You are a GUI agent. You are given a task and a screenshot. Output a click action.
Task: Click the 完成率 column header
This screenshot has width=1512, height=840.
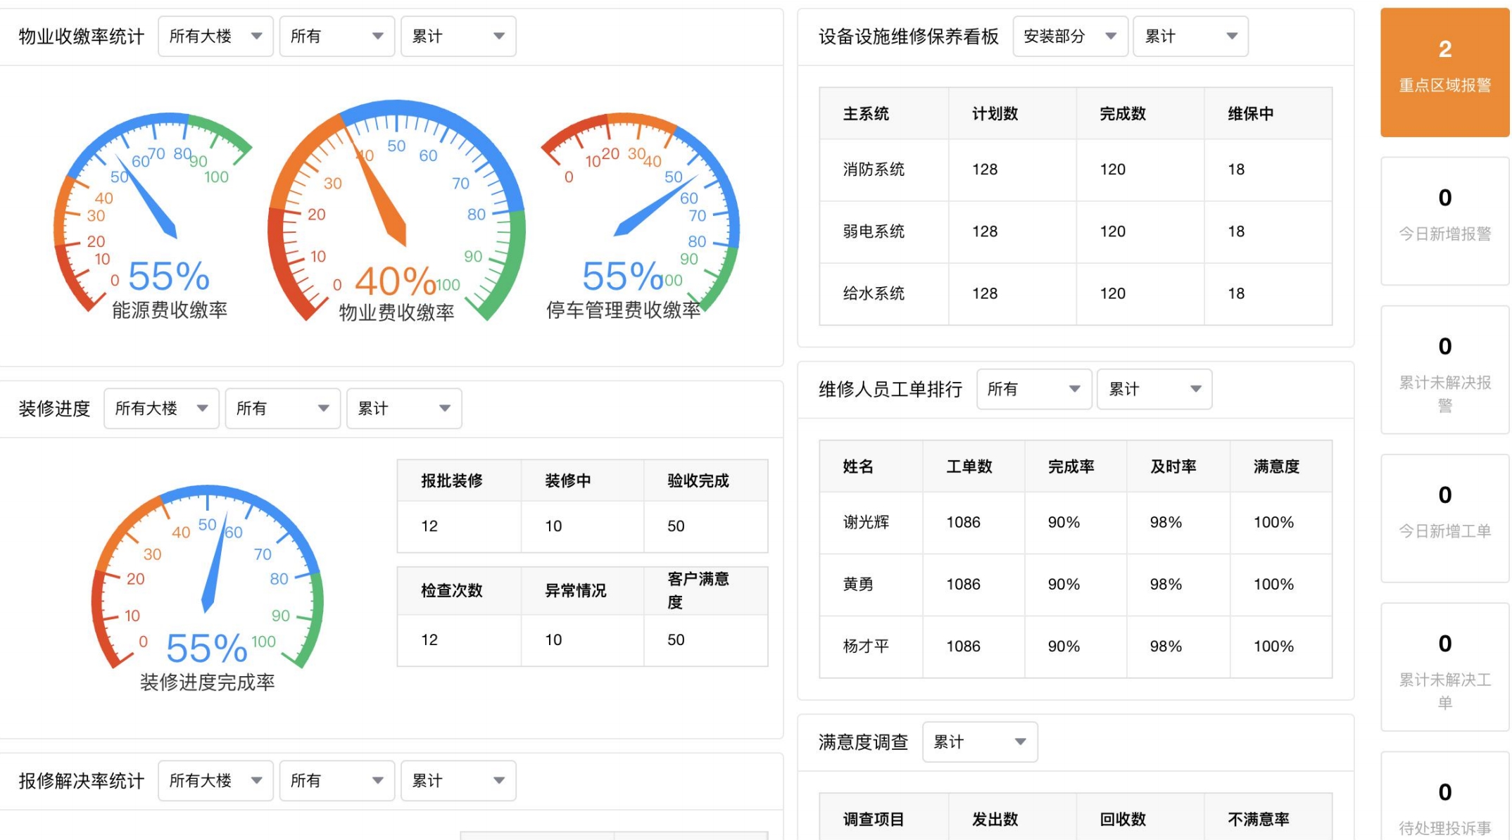(1071, 466)
